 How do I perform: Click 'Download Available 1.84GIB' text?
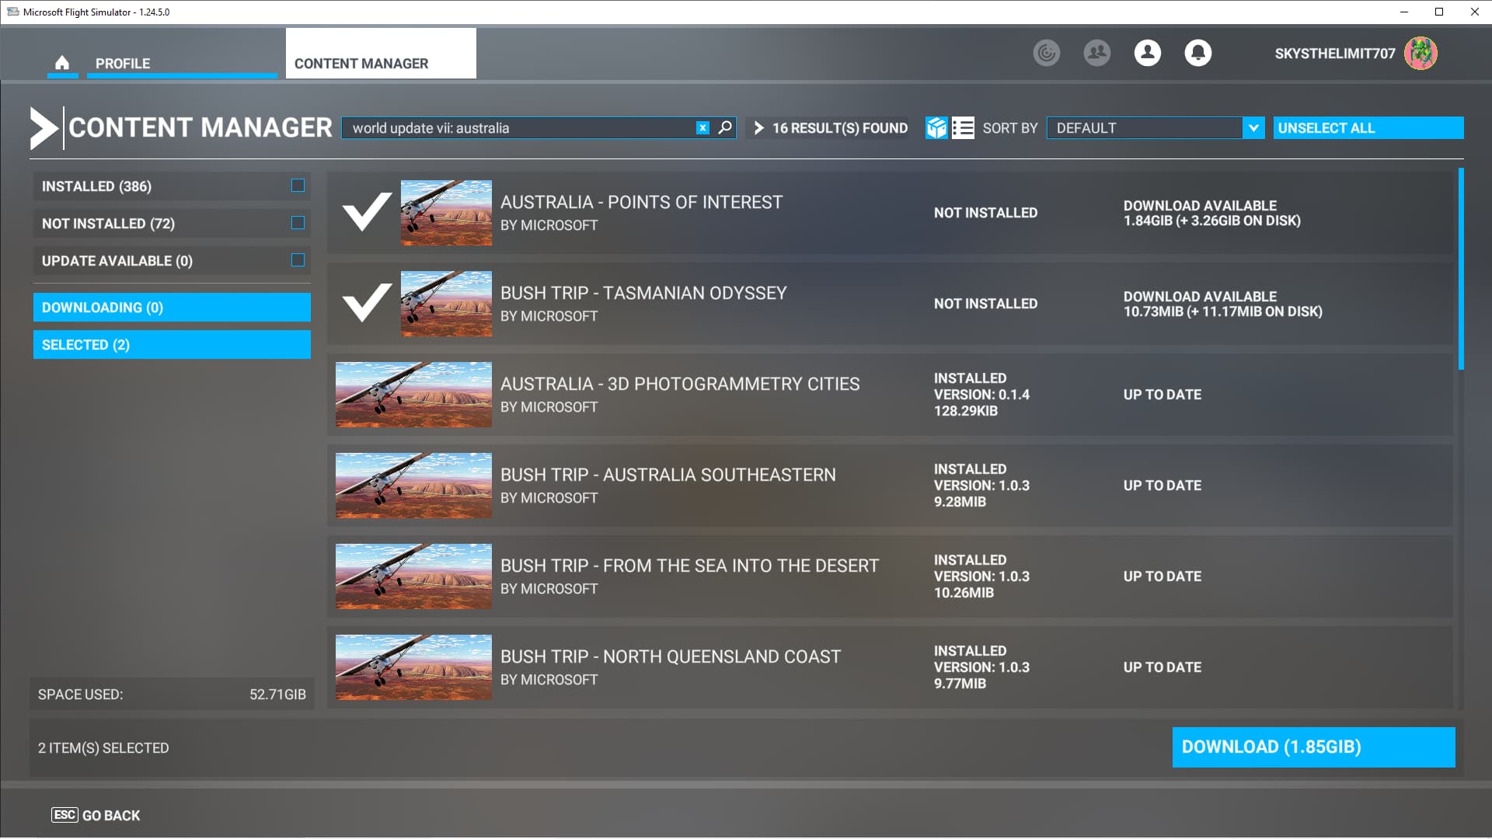(x=1211, y=213)
